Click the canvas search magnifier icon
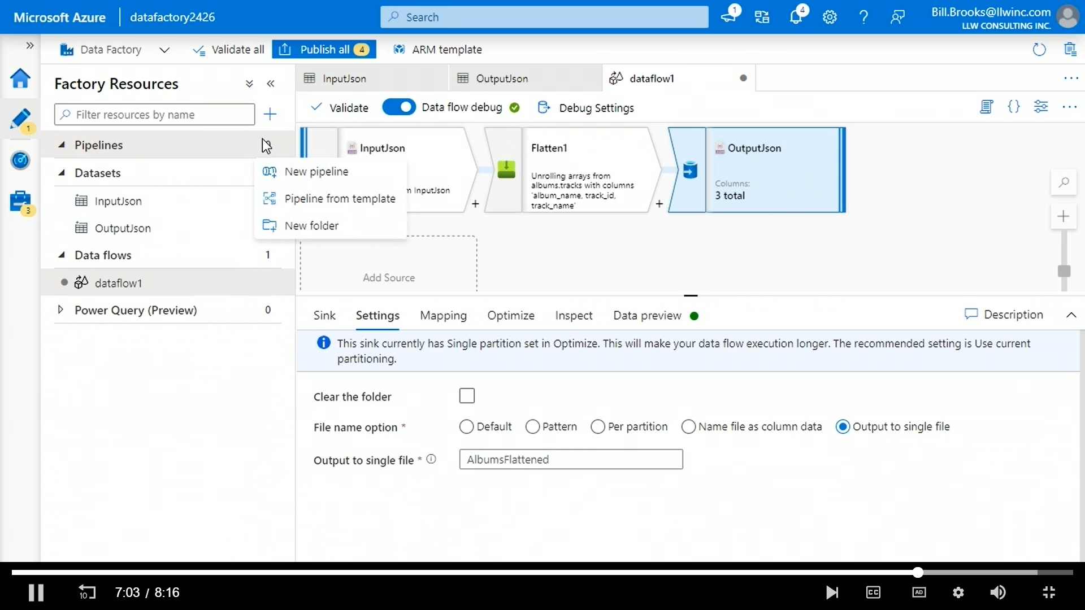This screenshot has width=1085, height=610. pyautogui.click(x=1064, y=182)
